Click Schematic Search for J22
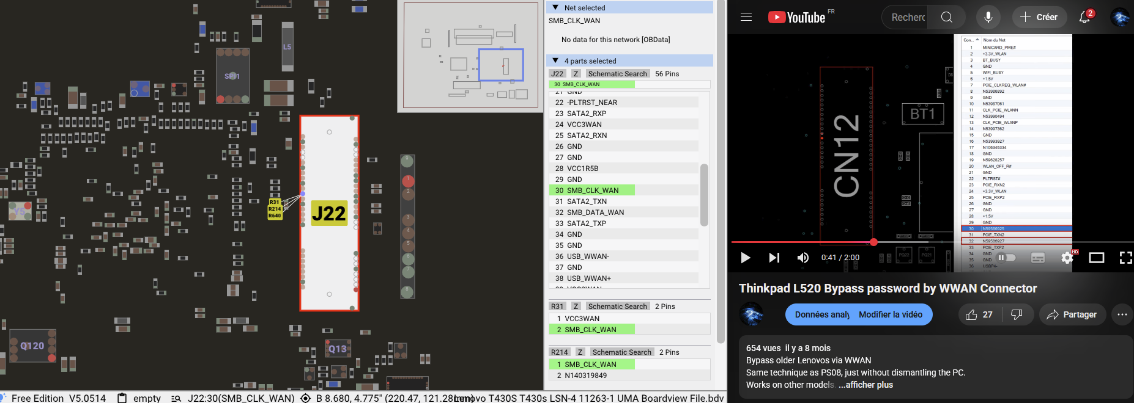 pos(617,73)
